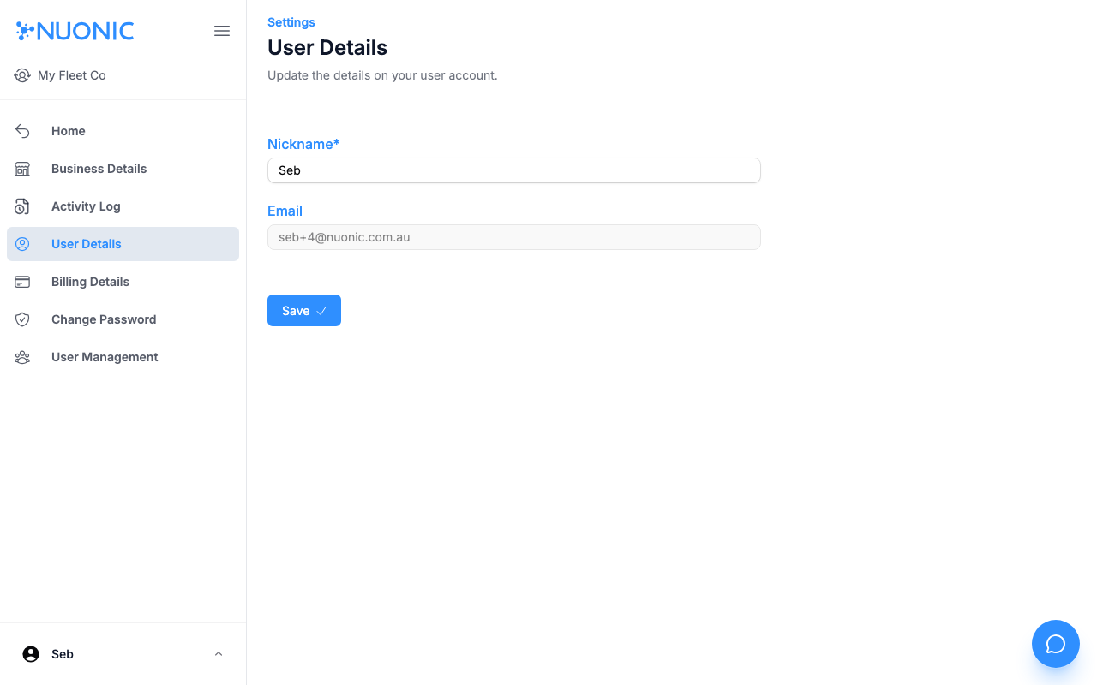Click the 'Update the details' description text
Image resolution: width=1097 pixels, height=685 pixels.
click(x=382, y=75)
